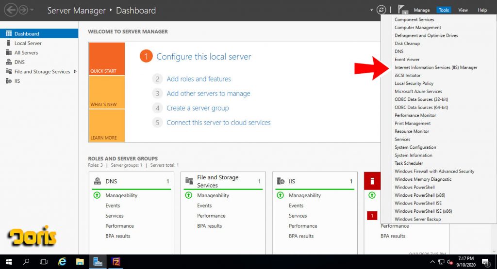Launch Internet Explorer from taskbar
This screenshot has height=269, width=497.
[x=62, y=262]
